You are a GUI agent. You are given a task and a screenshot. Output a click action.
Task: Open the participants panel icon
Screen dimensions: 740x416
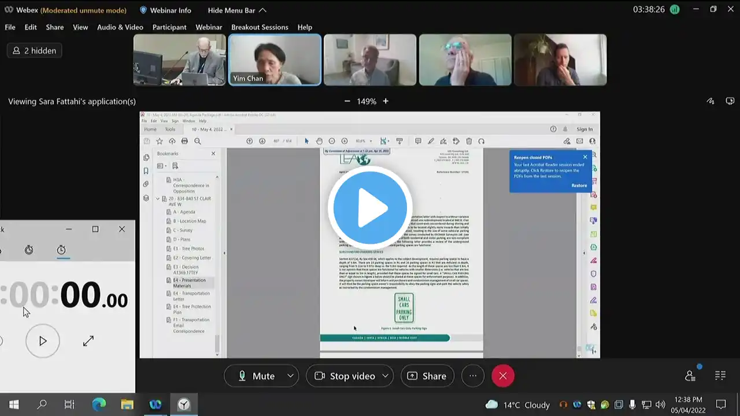690,376
